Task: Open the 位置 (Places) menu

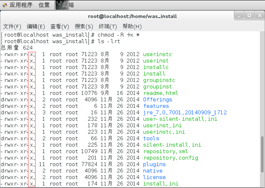Action: pyautogui.click(x=44, y=5)
